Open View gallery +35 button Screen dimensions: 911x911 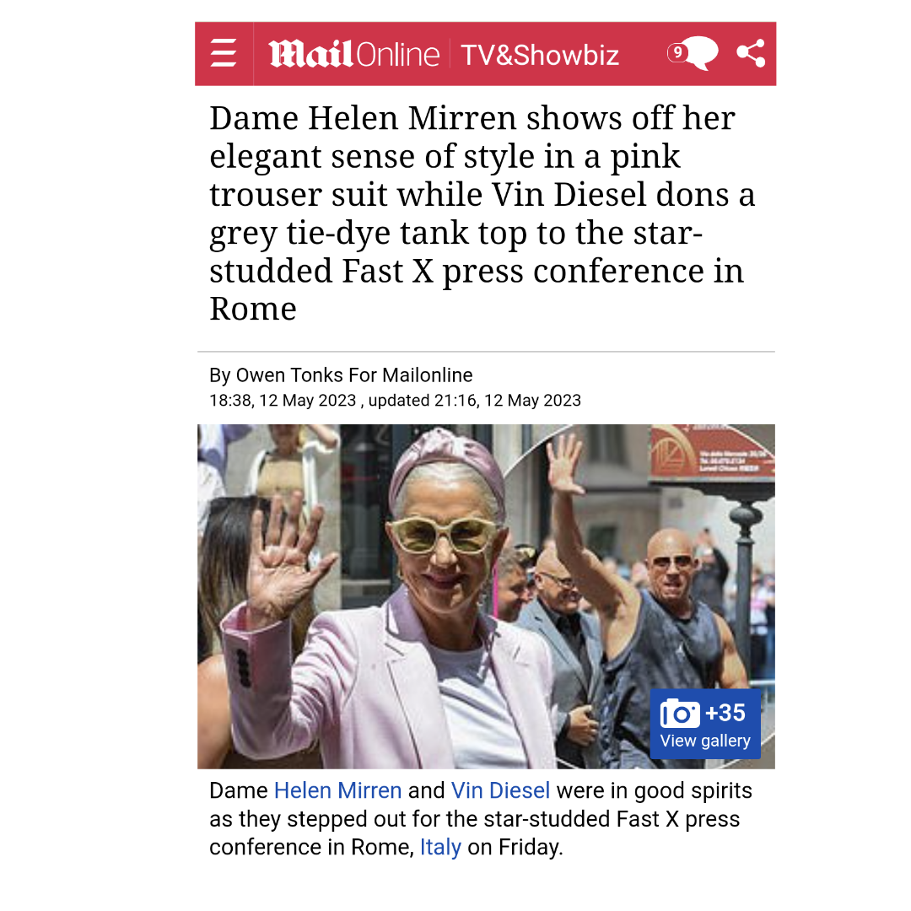(x=704, y=724)
